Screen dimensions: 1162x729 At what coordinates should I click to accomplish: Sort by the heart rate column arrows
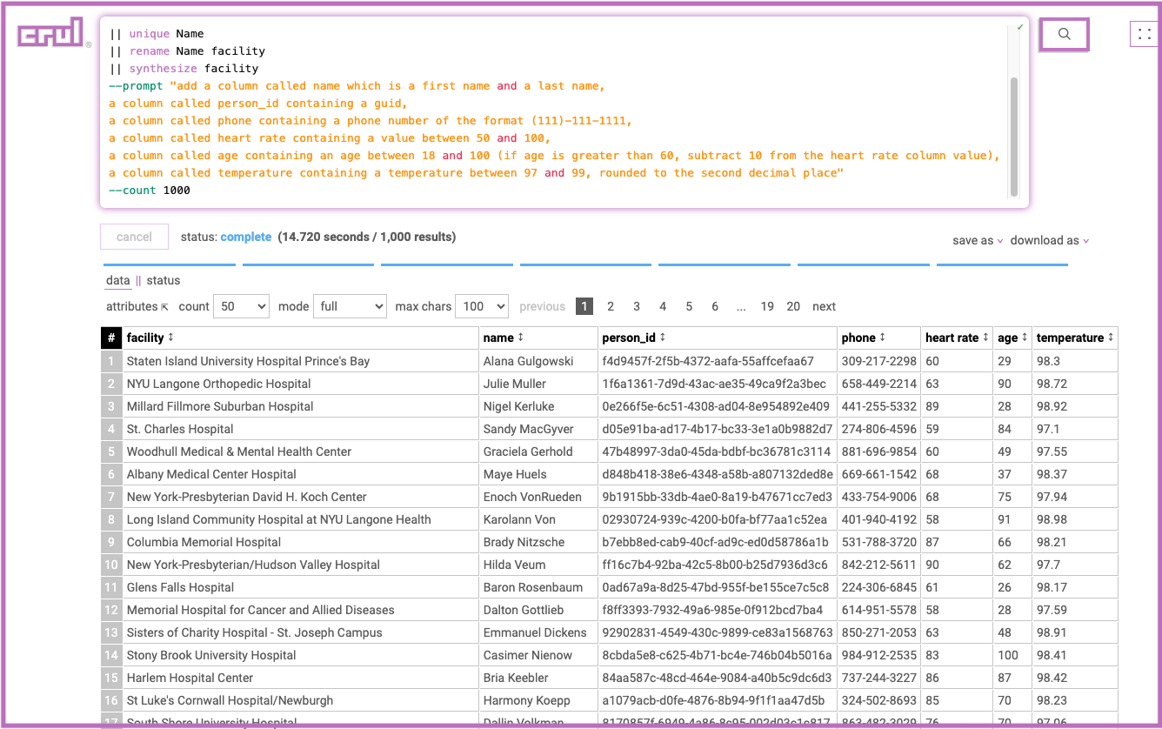click(x=985, y=338)
